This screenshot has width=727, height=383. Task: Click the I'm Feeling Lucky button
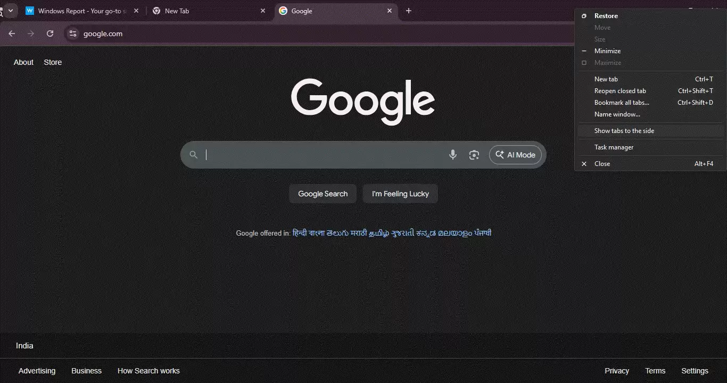point(400,194)
